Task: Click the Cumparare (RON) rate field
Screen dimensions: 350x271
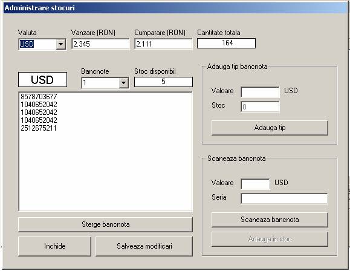Action: point(163,44)
